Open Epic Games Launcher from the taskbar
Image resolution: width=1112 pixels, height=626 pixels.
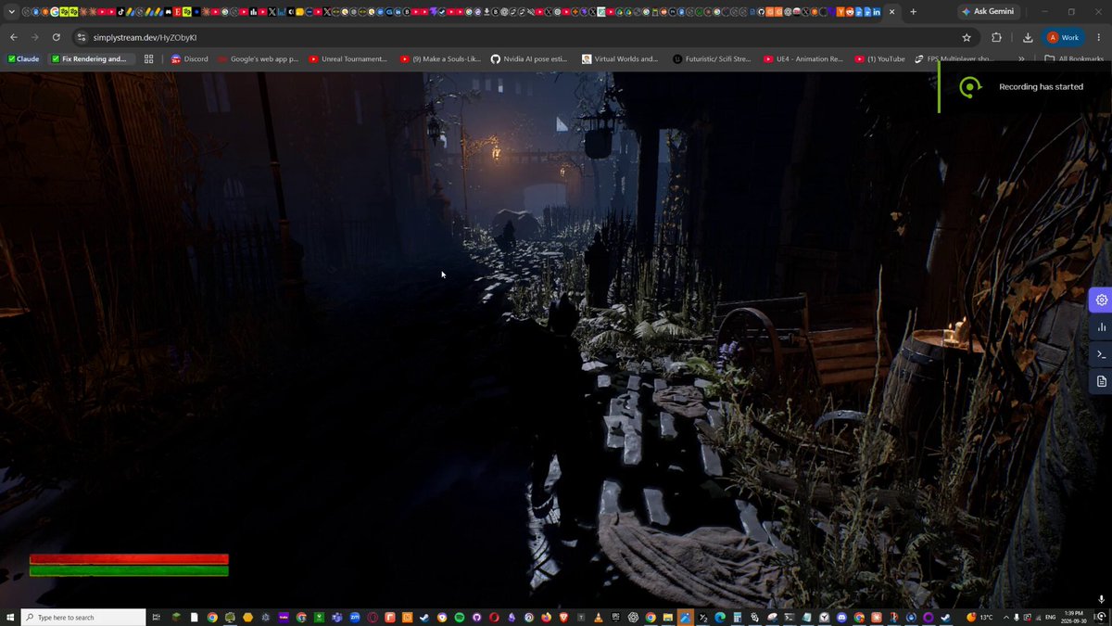tap(616, 617)
